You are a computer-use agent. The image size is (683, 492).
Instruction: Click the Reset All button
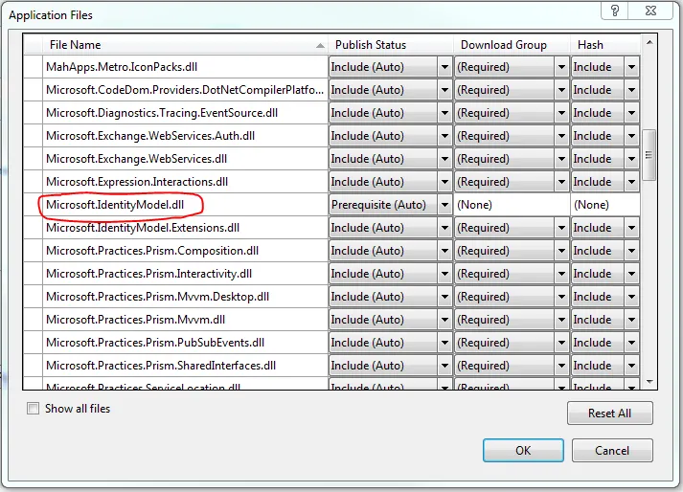click(610, 413)
